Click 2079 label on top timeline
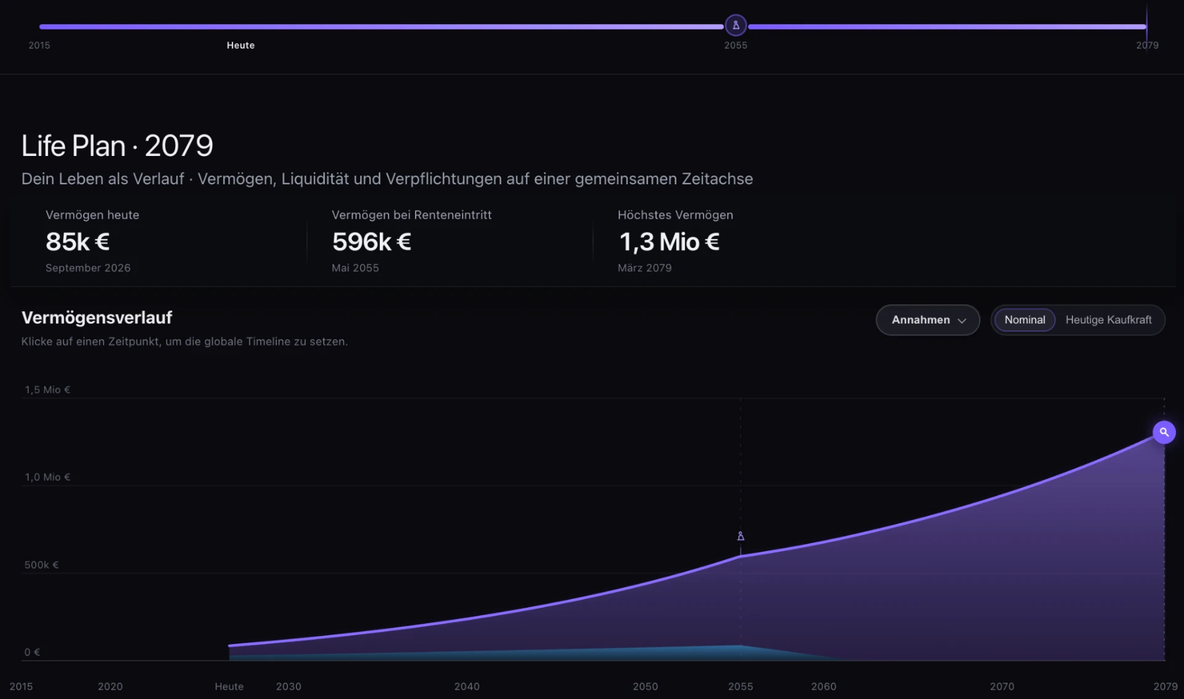Viewport: 1184px width, 699px height. 1147,45
